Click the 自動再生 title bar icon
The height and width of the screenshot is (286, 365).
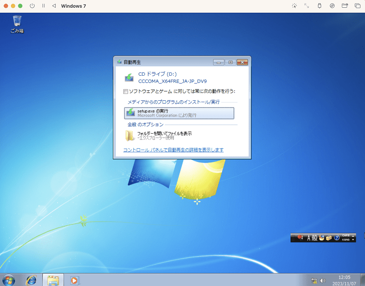pos(120,62)
